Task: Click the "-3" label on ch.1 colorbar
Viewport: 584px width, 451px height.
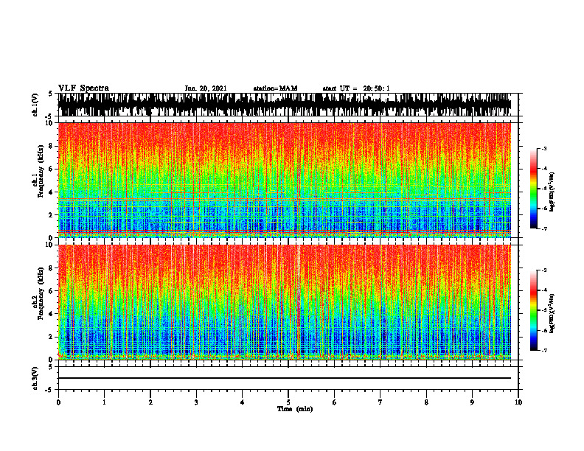Action: [x=544, y=148]
